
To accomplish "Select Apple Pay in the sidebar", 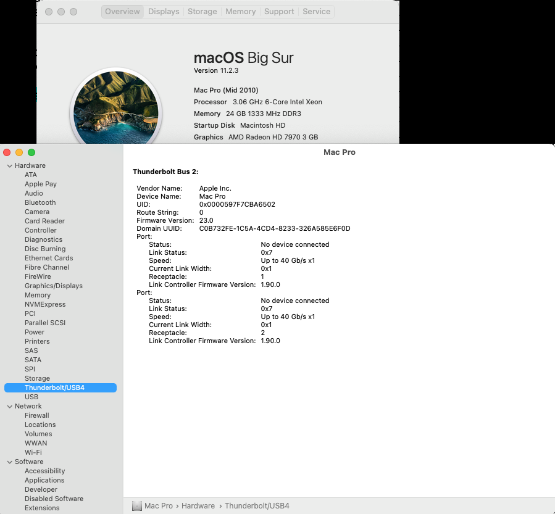I will (41, 184).
